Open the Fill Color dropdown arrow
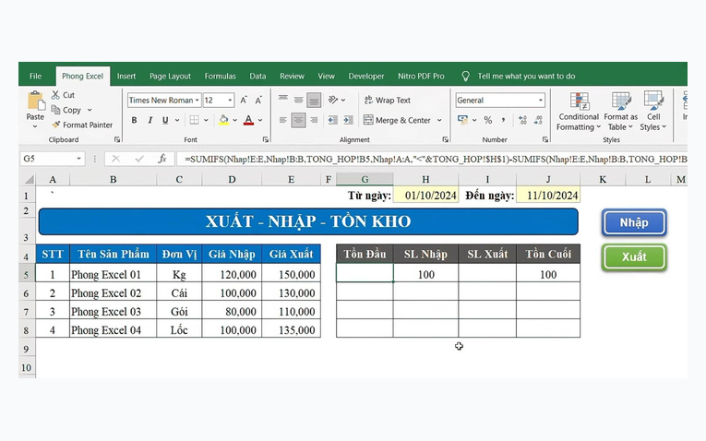 tap(234, 120)
